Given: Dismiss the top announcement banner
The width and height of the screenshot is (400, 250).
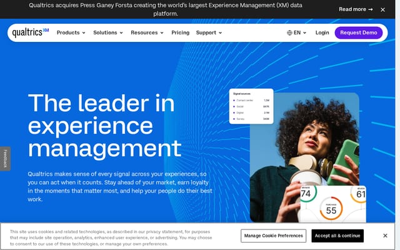Looking at the screenshot, I should point(382,10).
